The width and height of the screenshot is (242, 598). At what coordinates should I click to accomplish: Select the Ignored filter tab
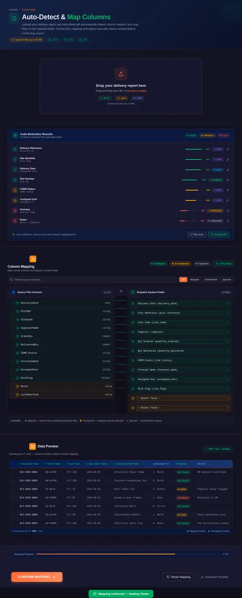[x=227, y=280]
